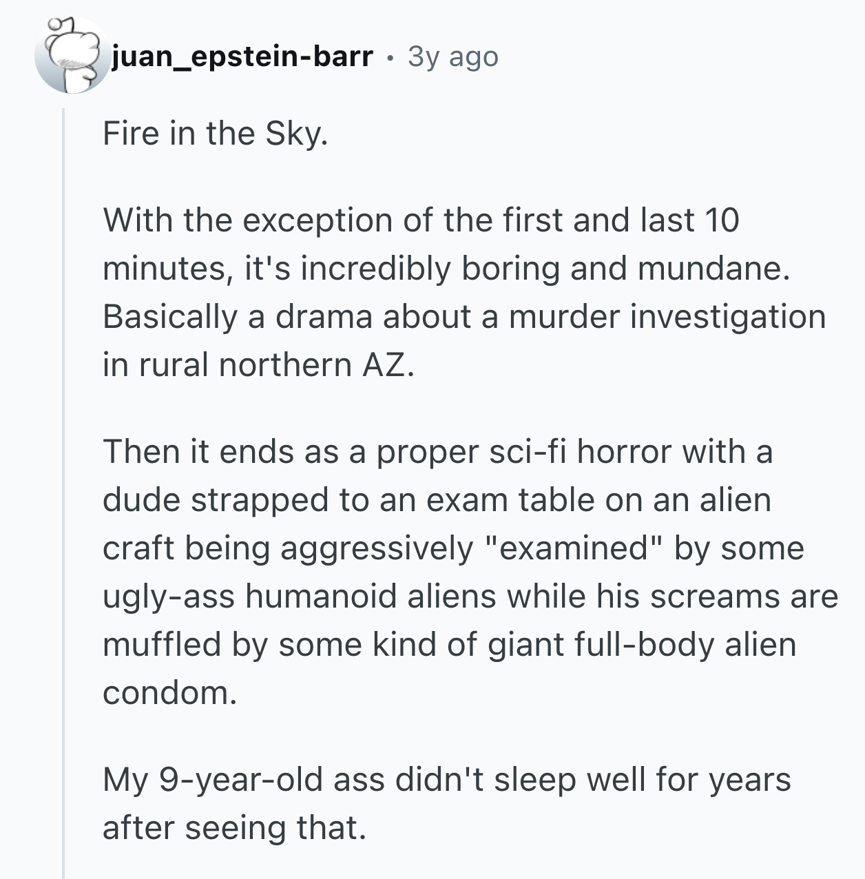Click the phrase "ugly-ass humanoid aliens"
This screenshot has height=879, width=865.
coord(300,597)
